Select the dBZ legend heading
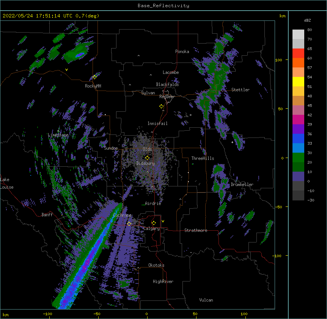 pos(307,20)
